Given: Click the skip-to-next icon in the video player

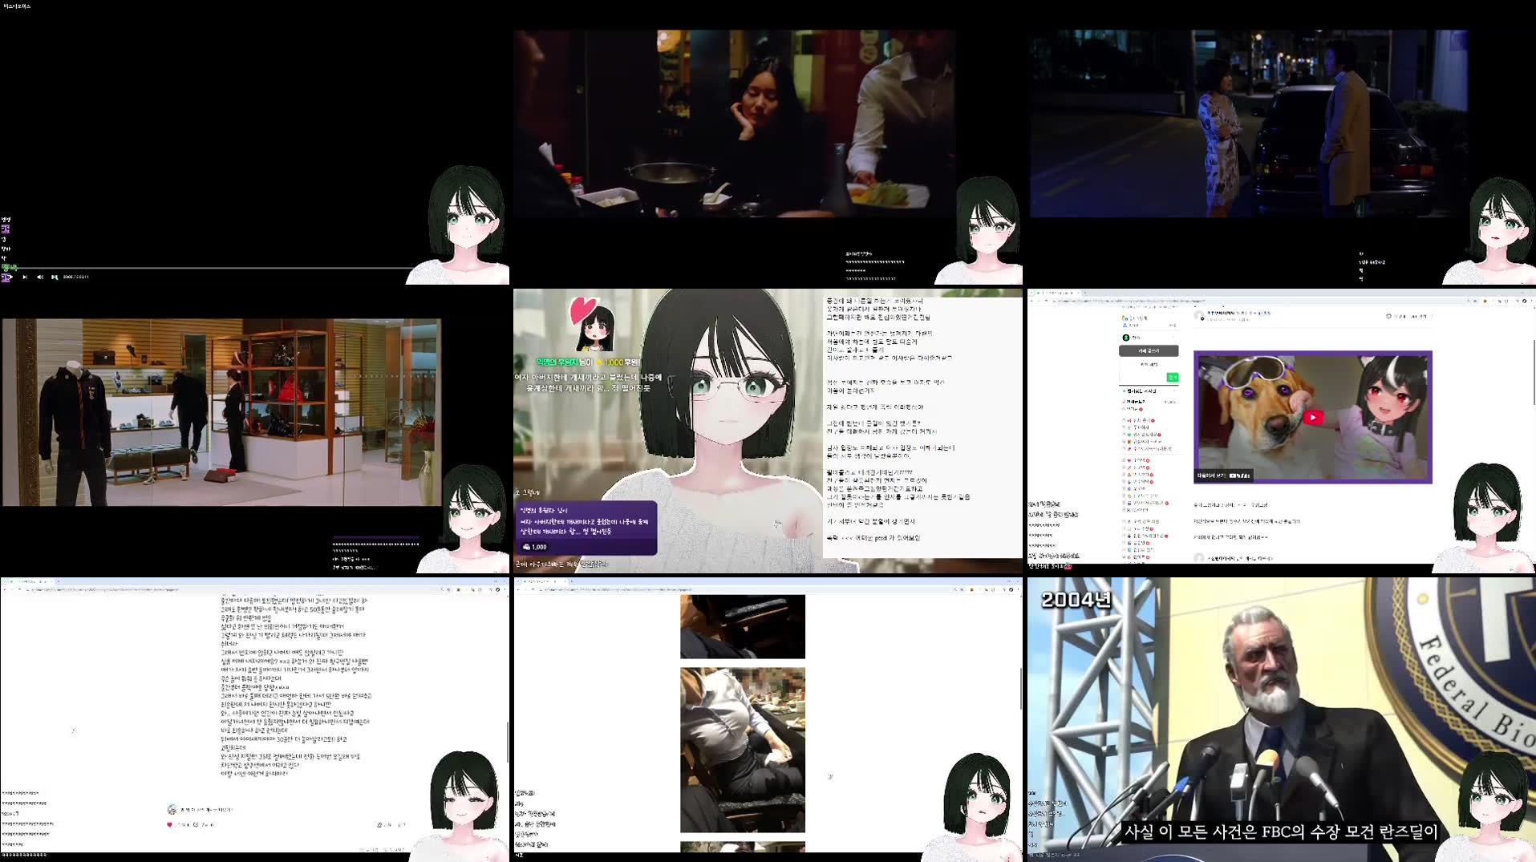Looking at the screenshot, I should (25, 277).
